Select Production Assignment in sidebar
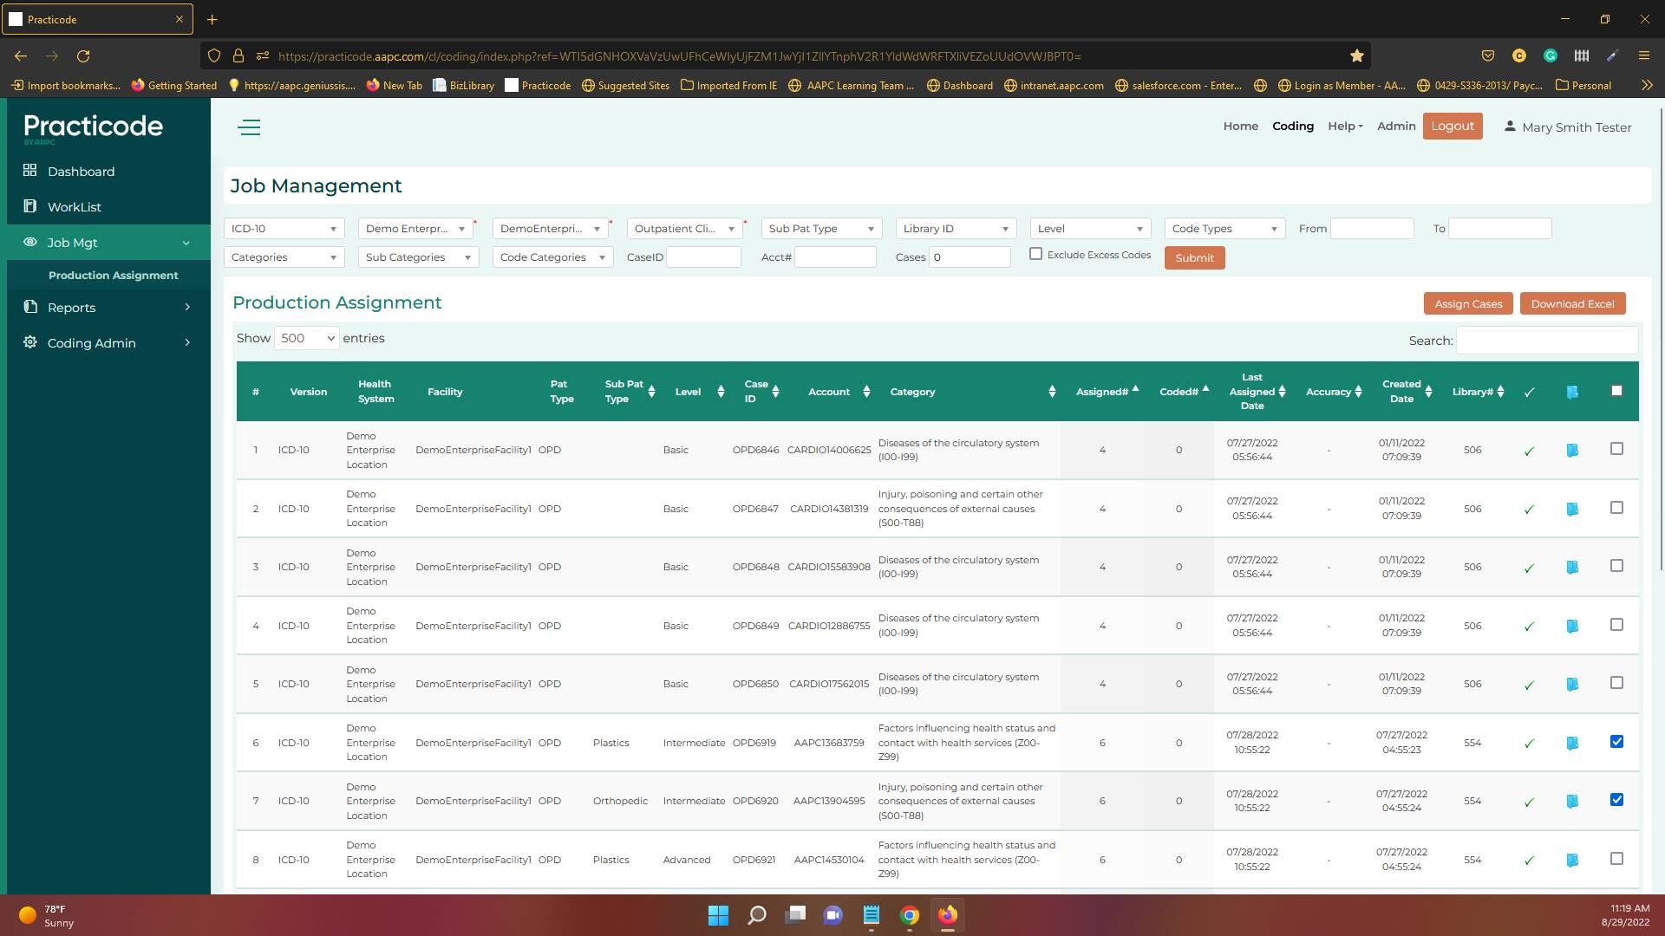Viewport: 1665px width, 936px height. (x=113, y=276)
